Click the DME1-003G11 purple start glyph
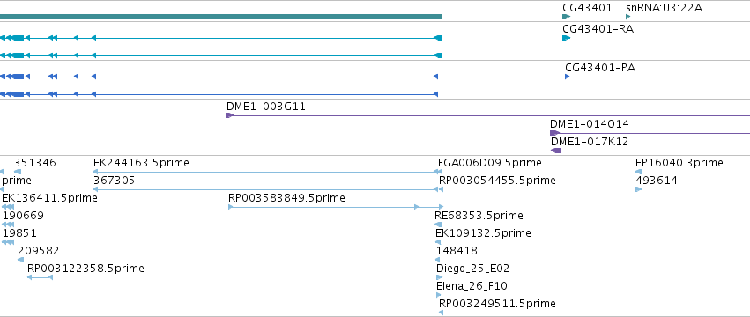This screenshot has width=750, height=317. (230, 115)
